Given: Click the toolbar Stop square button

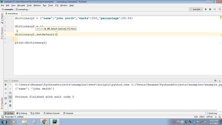Looking at the screenshot, I should [215, 9].
